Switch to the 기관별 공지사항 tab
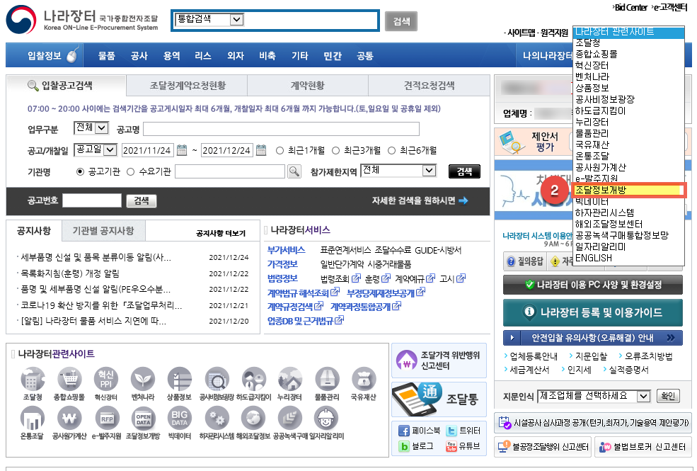 point(103,231)
